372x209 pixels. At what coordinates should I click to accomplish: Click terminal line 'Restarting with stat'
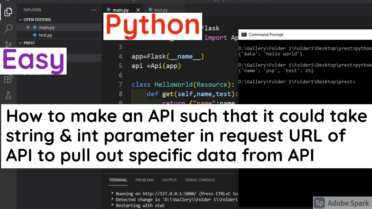tap(138, 206)
